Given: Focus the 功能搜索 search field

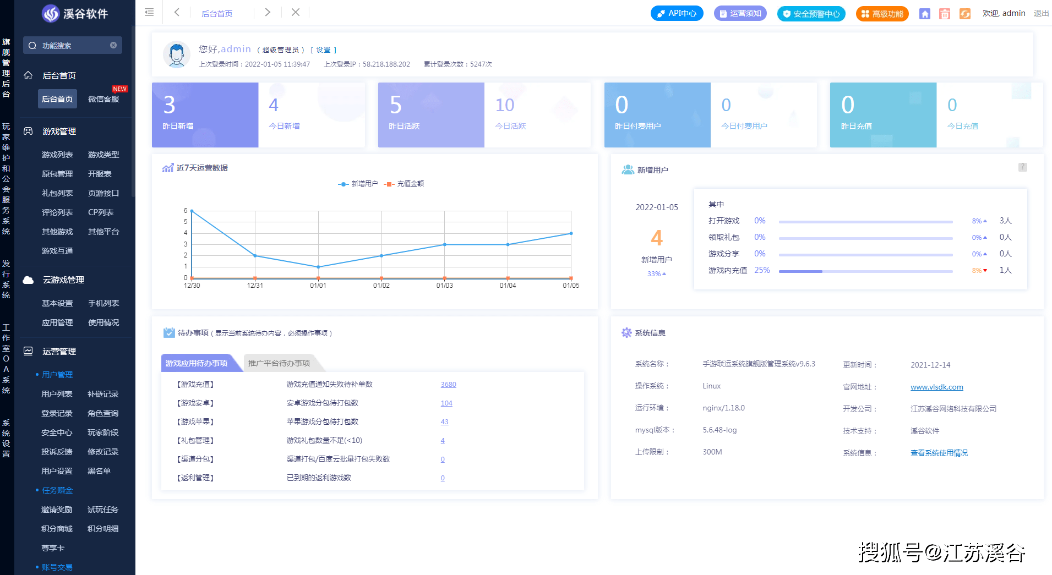Looking at the screenshot, I should click(x=73, y=45).
